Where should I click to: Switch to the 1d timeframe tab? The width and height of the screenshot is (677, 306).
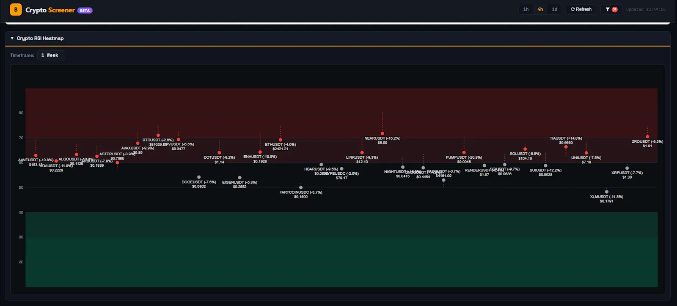554,9
